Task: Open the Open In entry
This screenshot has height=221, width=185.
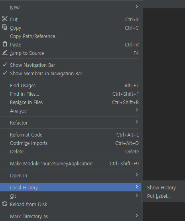Action: pos(71,176)
